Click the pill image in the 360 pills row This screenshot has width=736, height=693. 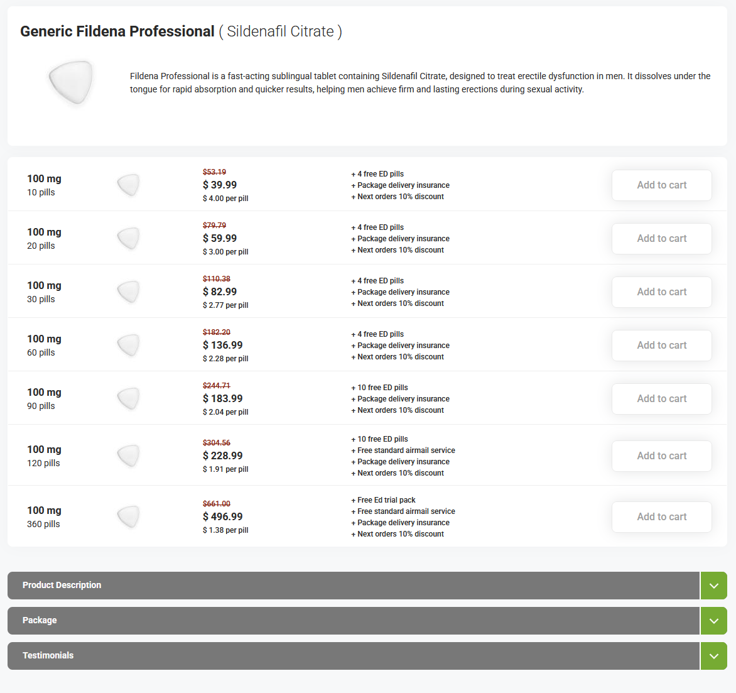[129, 517]
